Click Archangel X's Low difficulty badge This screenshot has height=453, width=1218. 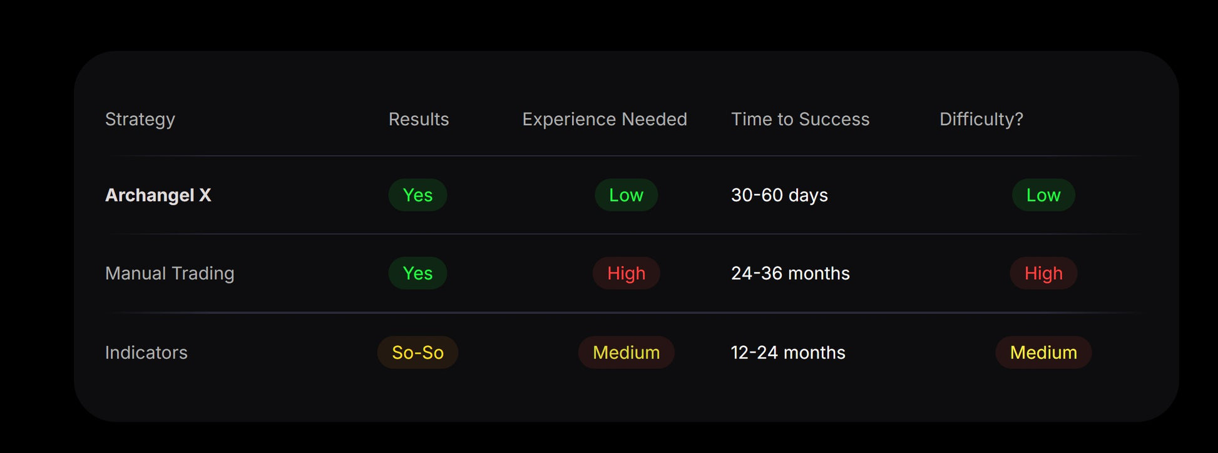[x=1043, y=195]
